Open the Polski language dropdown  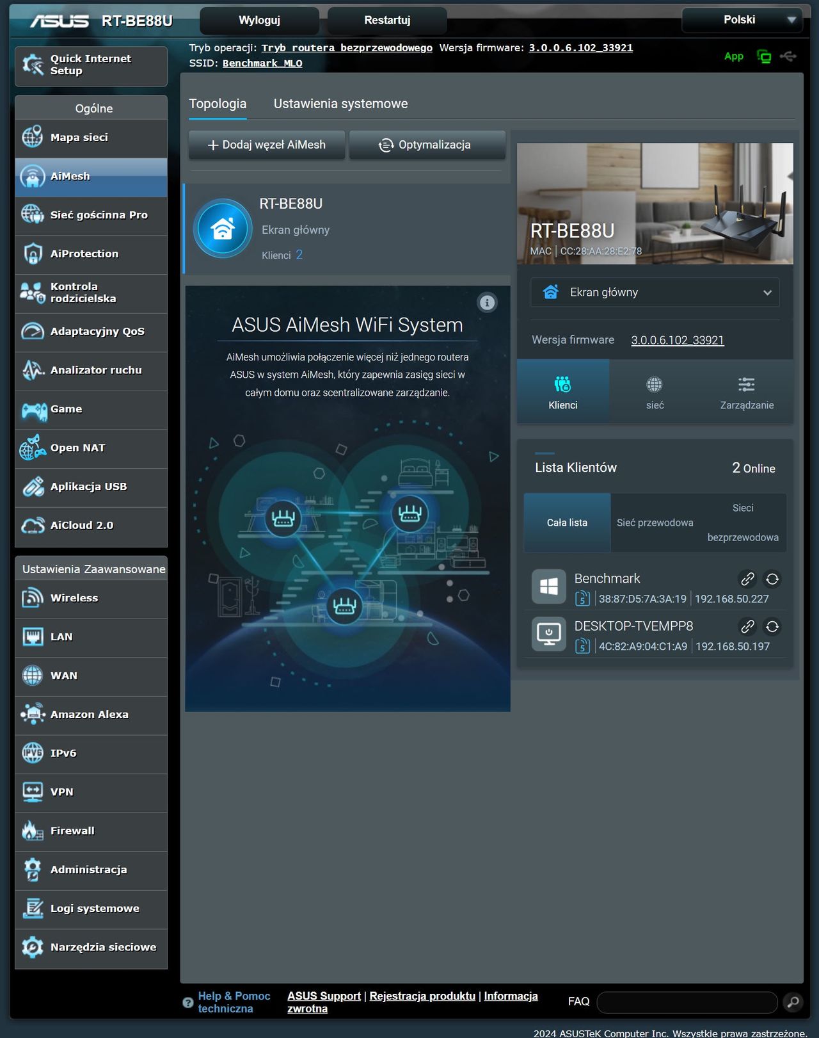pos(742,20)
